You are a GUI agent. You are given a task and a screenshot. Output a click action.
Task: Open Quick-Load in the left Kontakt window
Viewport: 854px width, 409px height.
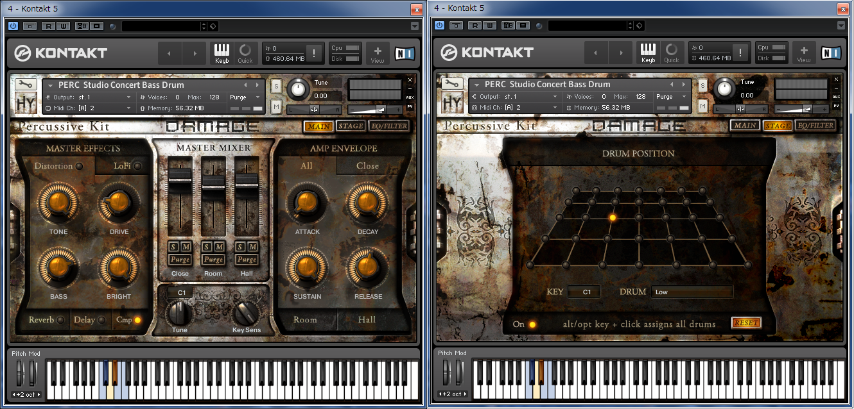[245, 53]
